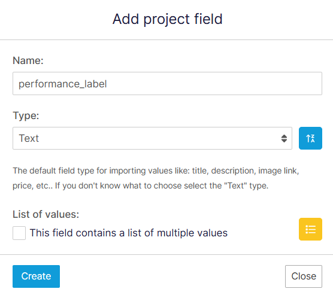Viewport: 333px width, 295px height.
Task: Focus the Name input containing performance_label
Action: click(167, 83)
